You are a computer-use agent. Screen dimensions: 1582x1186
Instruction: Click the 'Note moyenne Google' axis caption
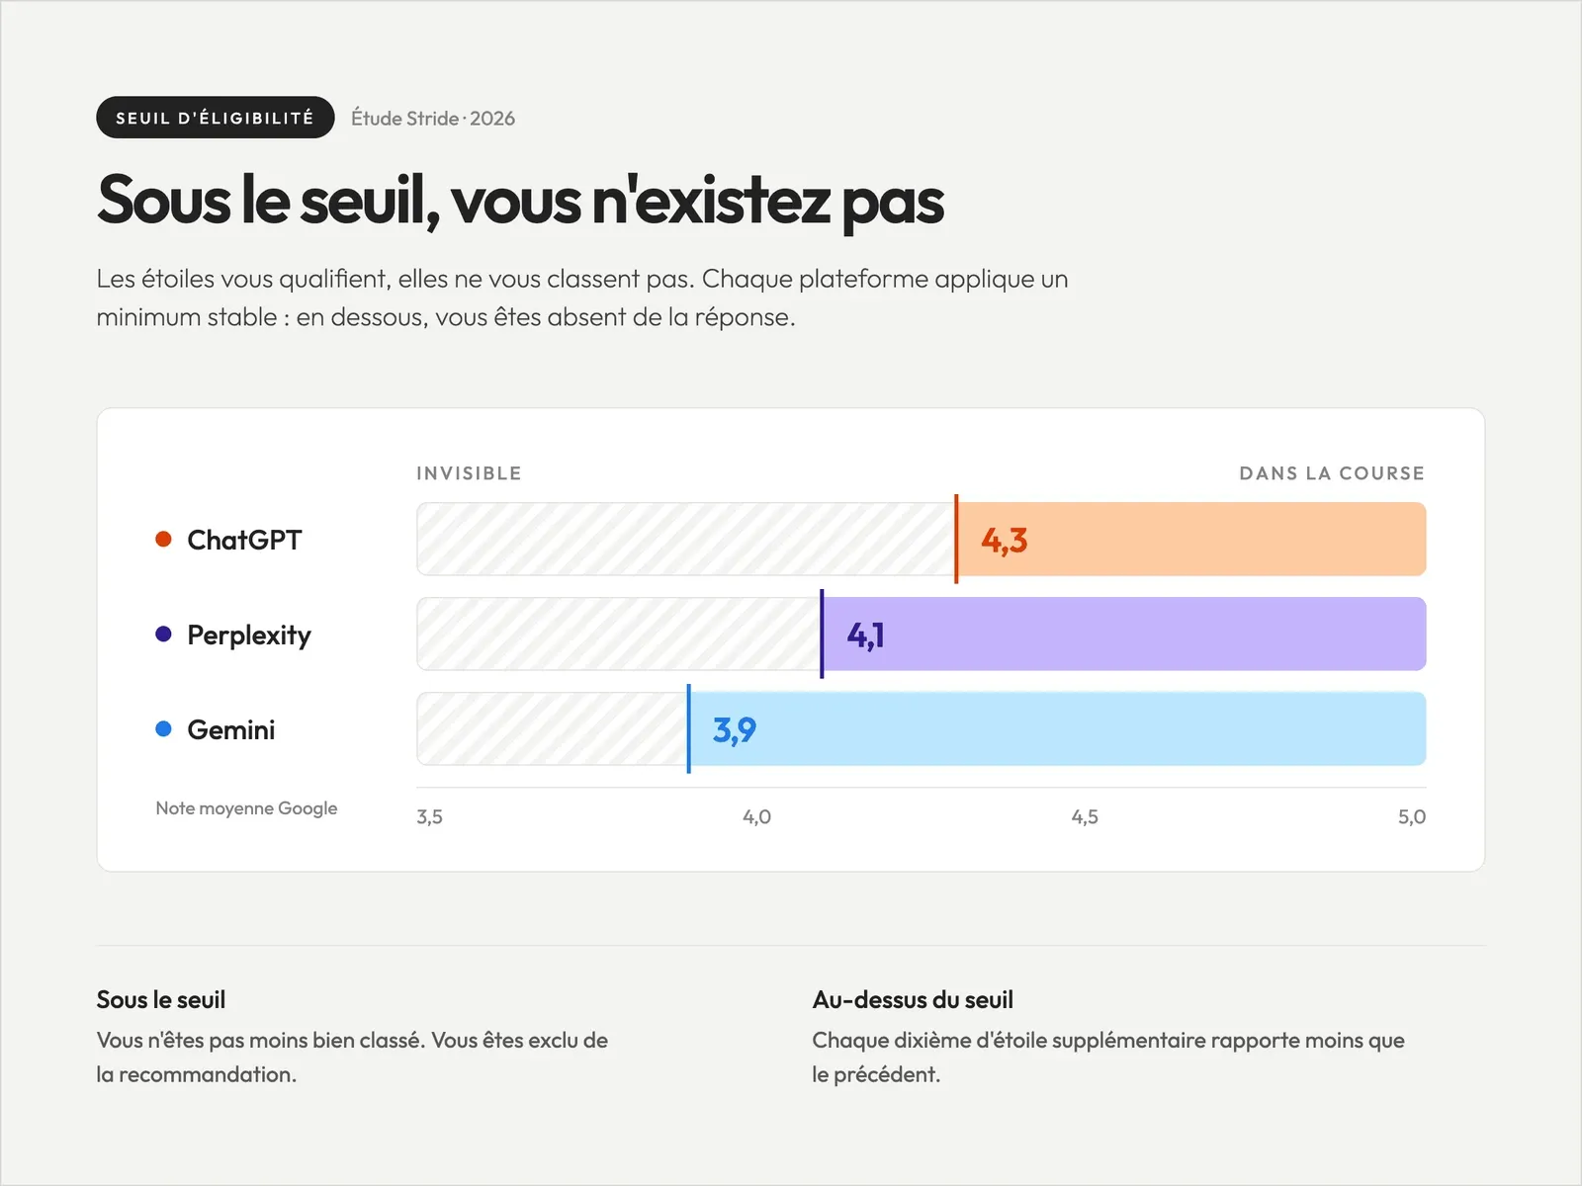[246, 808]
